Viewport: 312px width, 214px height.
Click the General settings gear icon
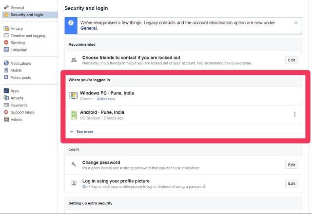point(6,8)
